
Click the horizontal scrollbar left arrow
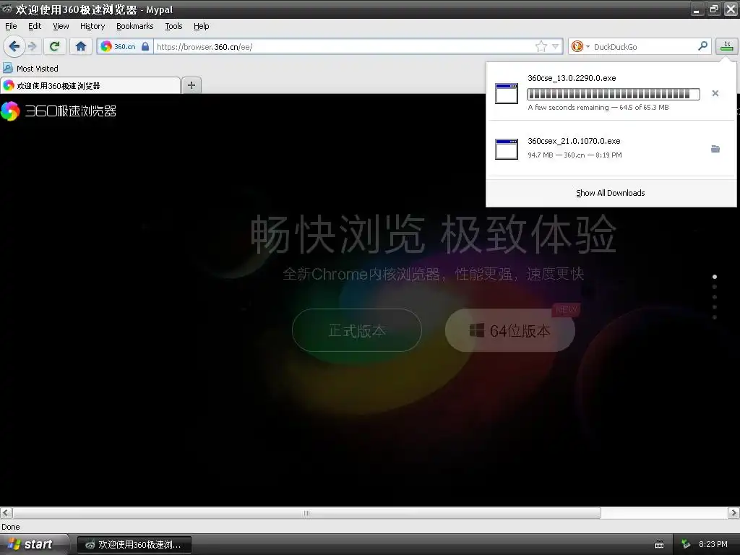coord(6,512)
